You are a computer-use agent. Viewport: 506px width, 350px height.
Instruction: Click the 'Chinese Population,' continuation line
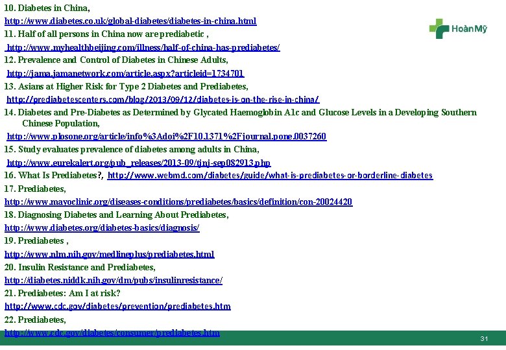[x=61, y=123]
